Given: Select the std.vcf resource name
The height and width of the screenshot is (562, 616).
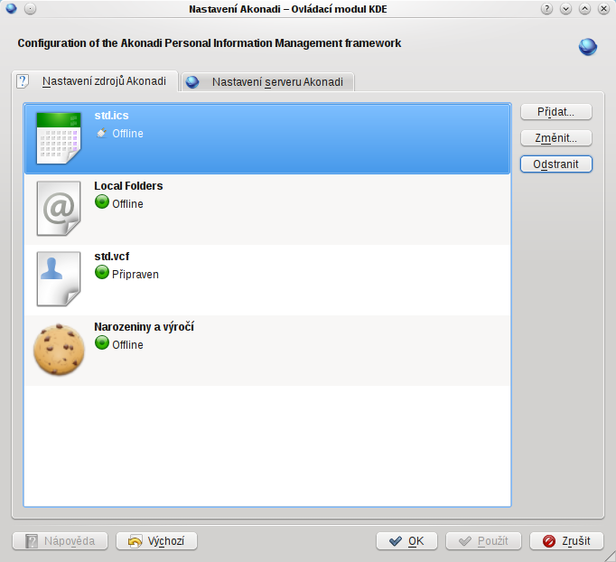Looking at the screenshot, I should [112, 257].
